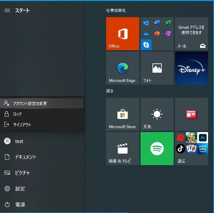Open the フォト photos tile
Image resolution: width=214 pixels, height=213 pixels.
pos(157,68)
